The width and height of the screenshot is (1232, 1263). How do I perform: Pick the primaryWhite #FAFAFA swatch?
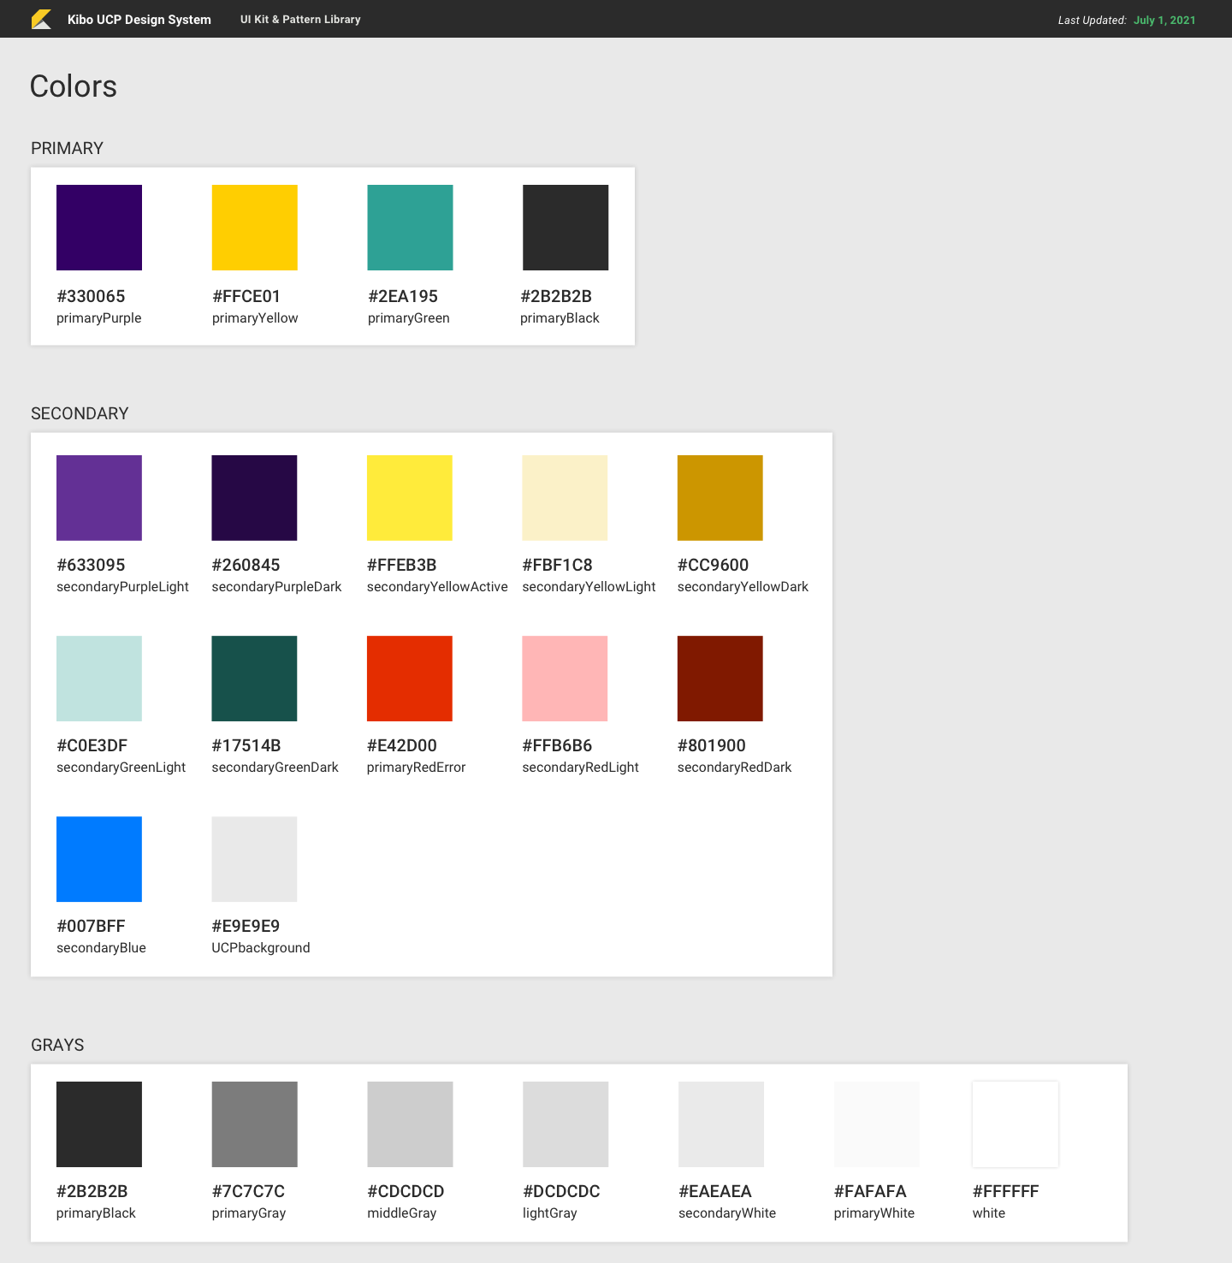877,1124
